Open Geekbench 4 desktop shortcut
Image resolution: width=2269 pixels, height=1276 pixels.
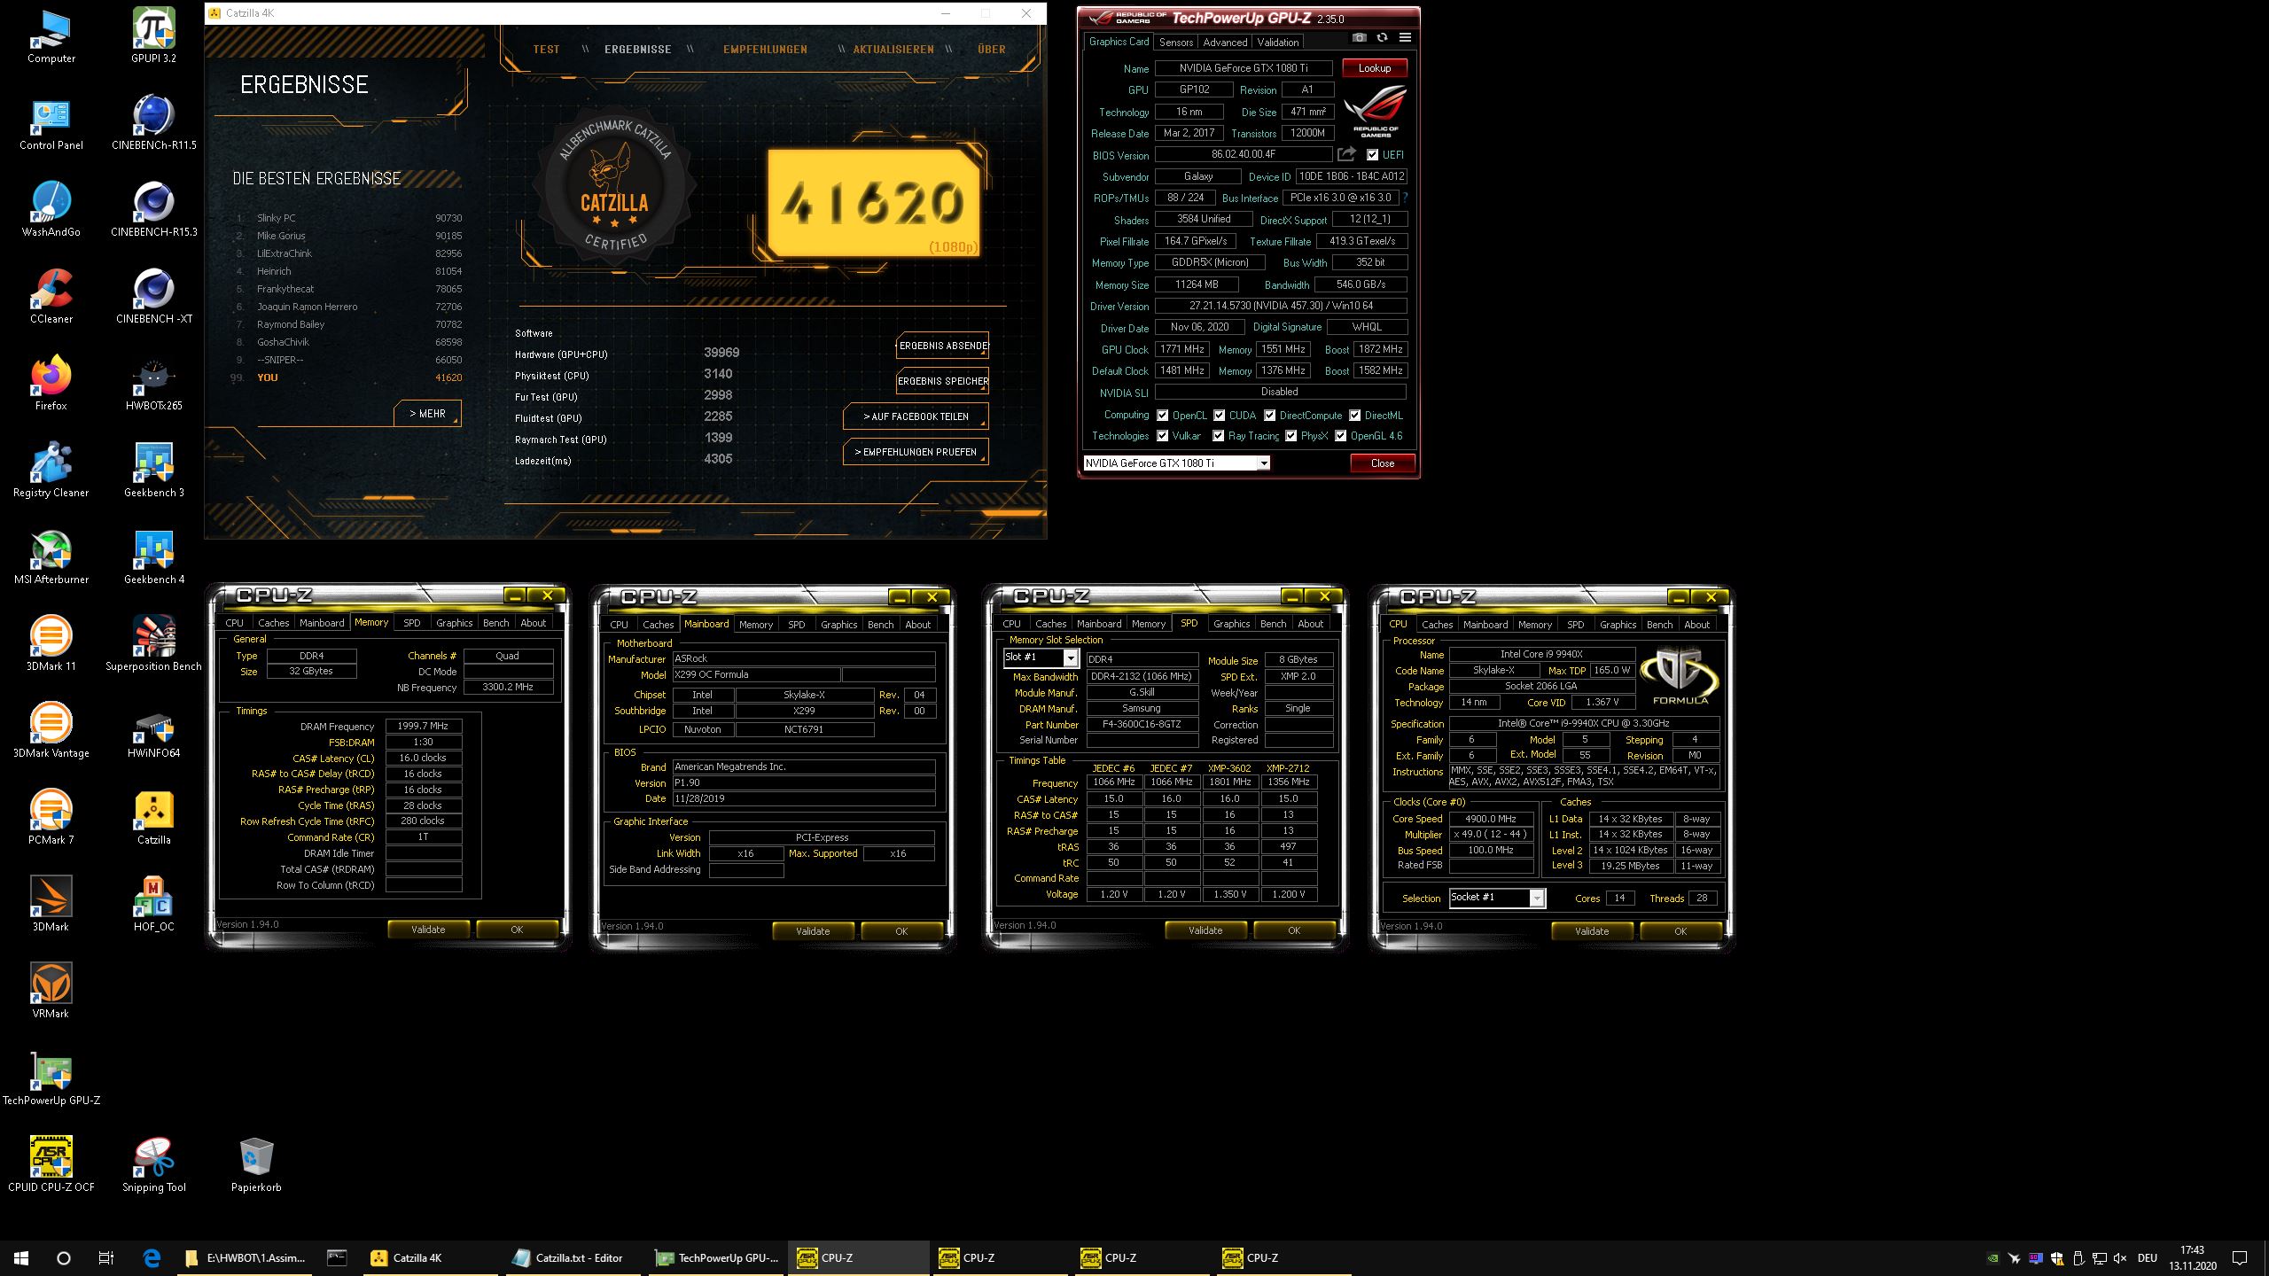coord(154,556)
